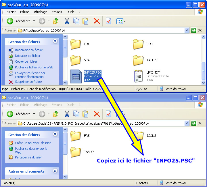
Task: Expand the Views dropdown in top window toolbar
Action: pos(124,21)
